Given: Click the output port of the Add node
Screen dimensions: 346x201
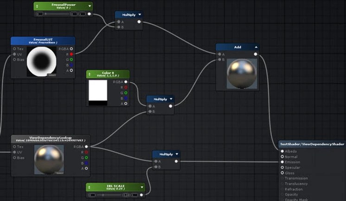Looking at the screenshot, I should click(256, 54).
